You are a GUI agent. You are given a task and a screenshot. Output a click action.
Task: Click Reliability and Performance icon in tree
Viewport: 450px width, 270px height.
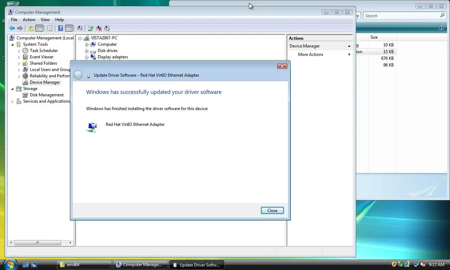[25, 76]
